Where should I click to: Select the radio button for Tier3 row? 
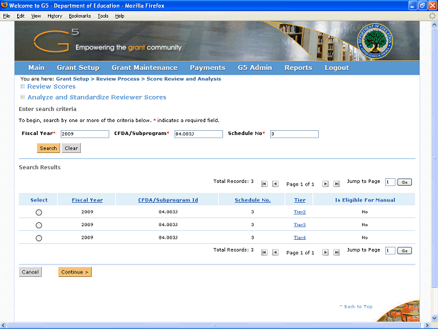click(38, 226)
